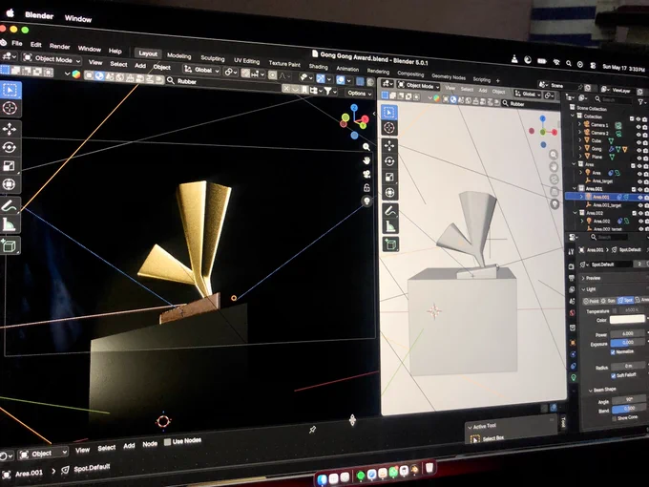
Task: Expand the Gong object in outliner
Action: (x=580, y=148)
